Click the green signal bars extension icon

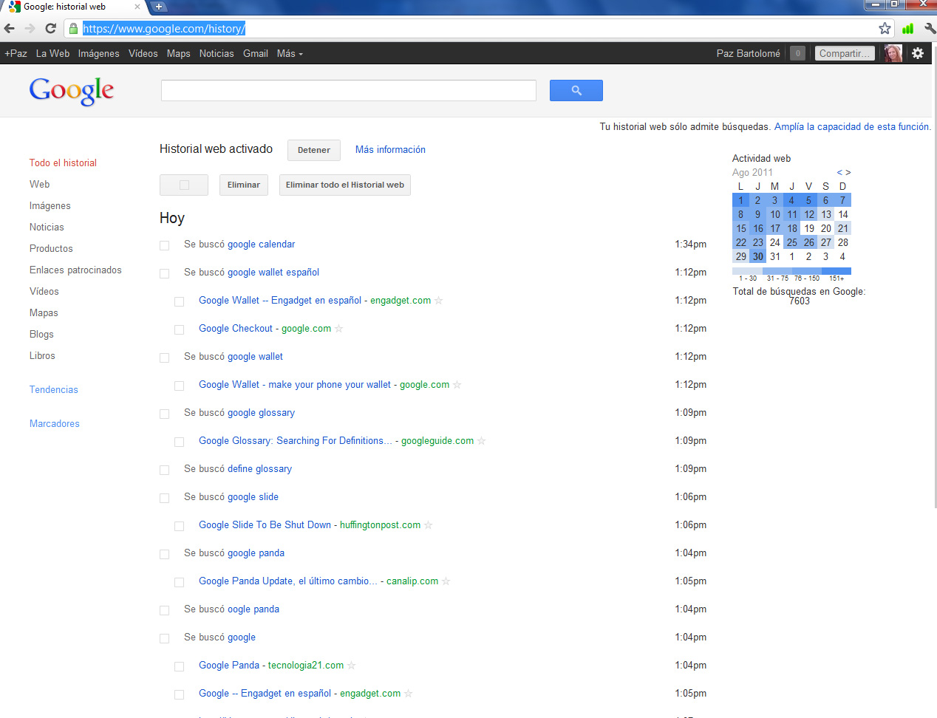pyautogui.click(x=908, y=29)
